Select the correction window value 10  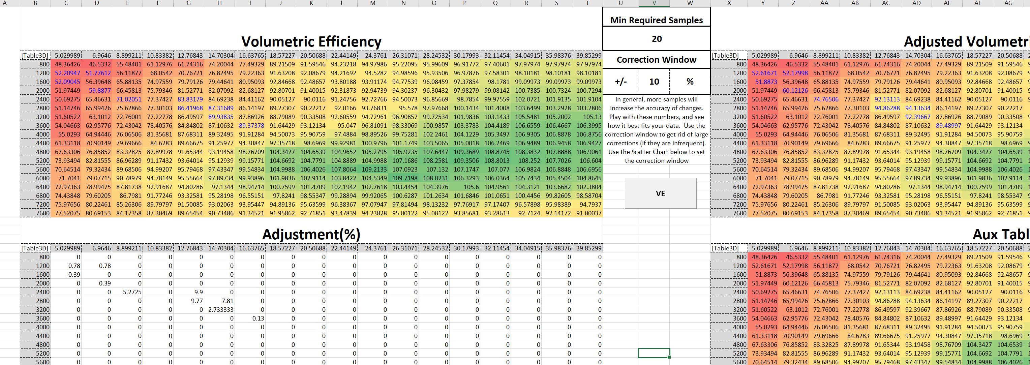point(654,82)
